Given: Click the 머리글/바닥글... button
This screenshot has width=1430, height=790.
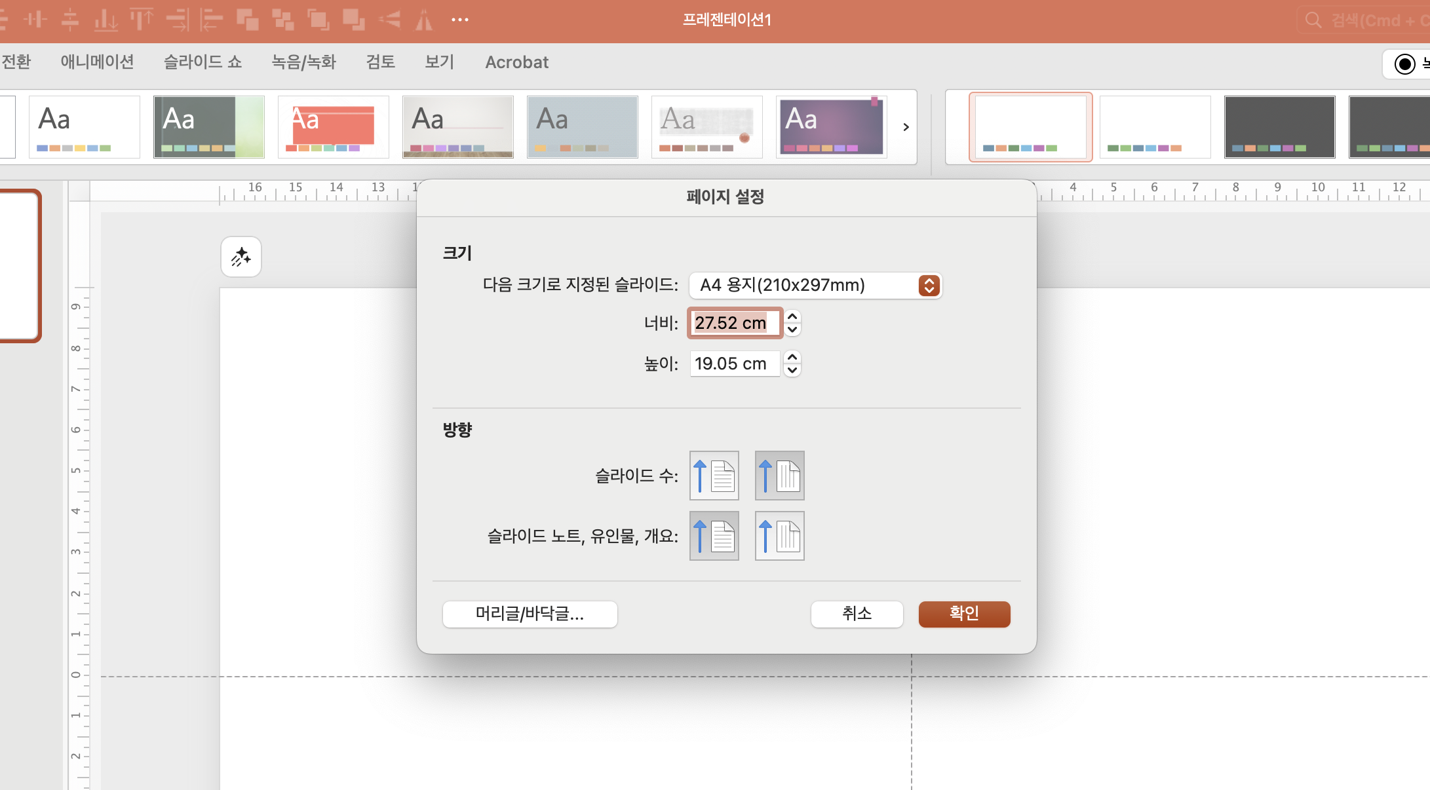Looking at the screenshot, I should point(530,614).
